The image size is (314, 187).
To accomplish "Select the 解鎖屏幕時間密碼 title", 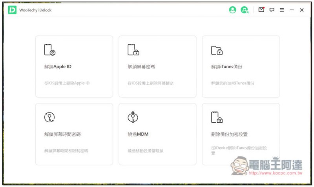I will [62, 134].
